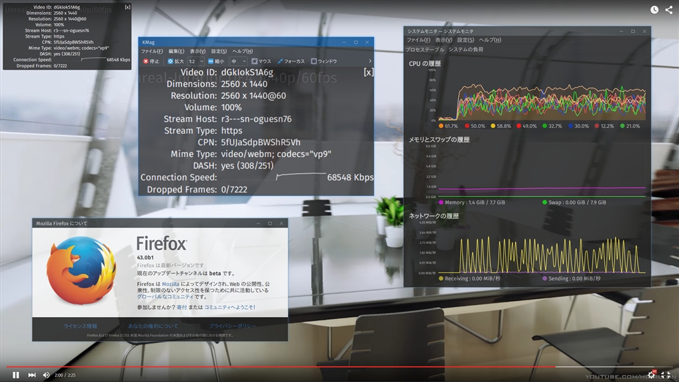Click the 43.0b1 version text
679x382 pixels.
(145, 257)
